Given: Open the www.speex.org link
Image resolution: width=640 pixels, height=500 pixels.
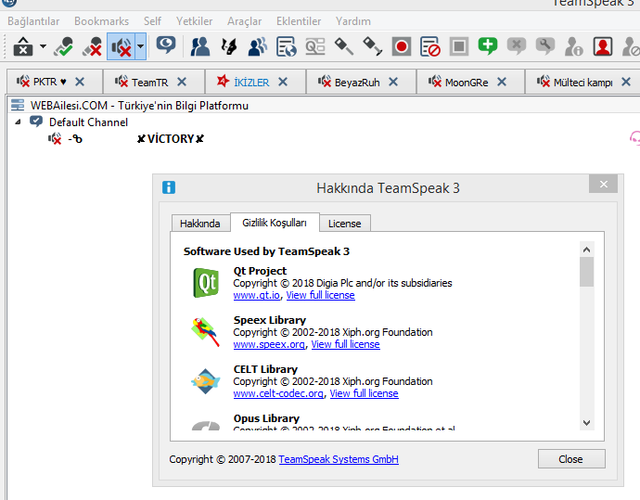Looking at the screenshot, I should (x=269, y=344).
